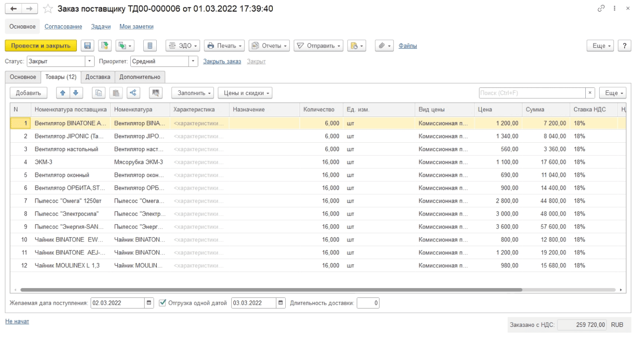Toggle the single-date shipment checkbox

coord(162,303)
